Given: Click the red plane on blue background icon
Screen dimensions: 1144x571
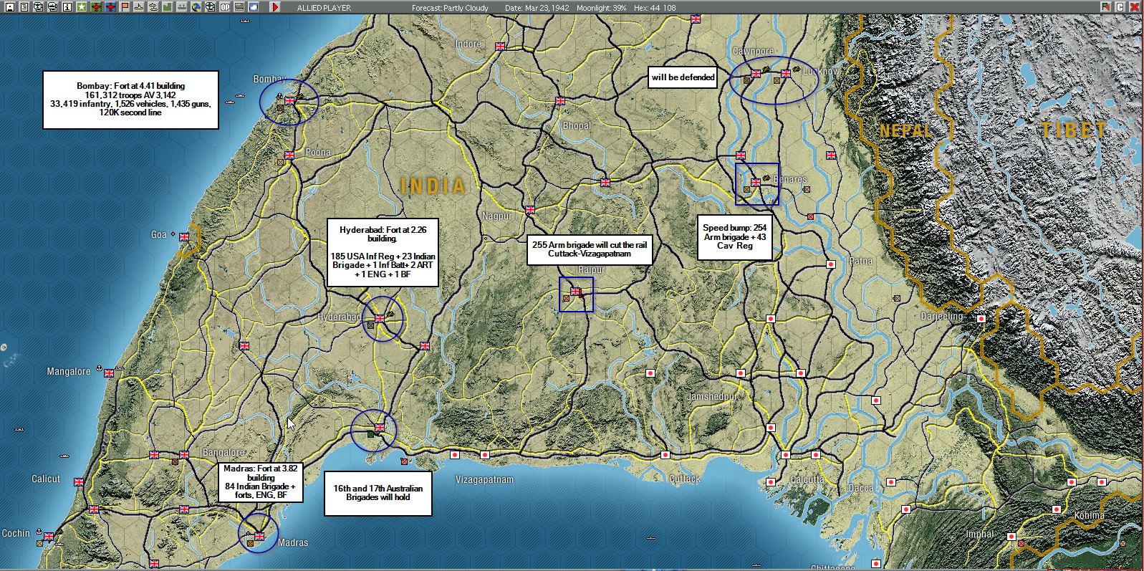Looking at the screenshot, I should coord(110,7).
